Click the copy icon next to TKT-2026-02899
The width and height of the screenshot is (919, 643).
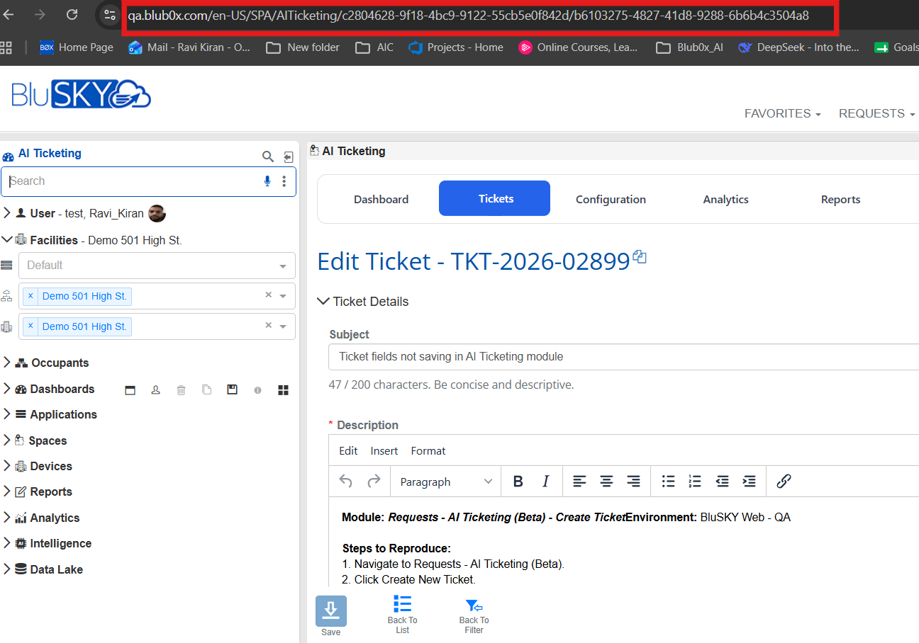[640, 256]
